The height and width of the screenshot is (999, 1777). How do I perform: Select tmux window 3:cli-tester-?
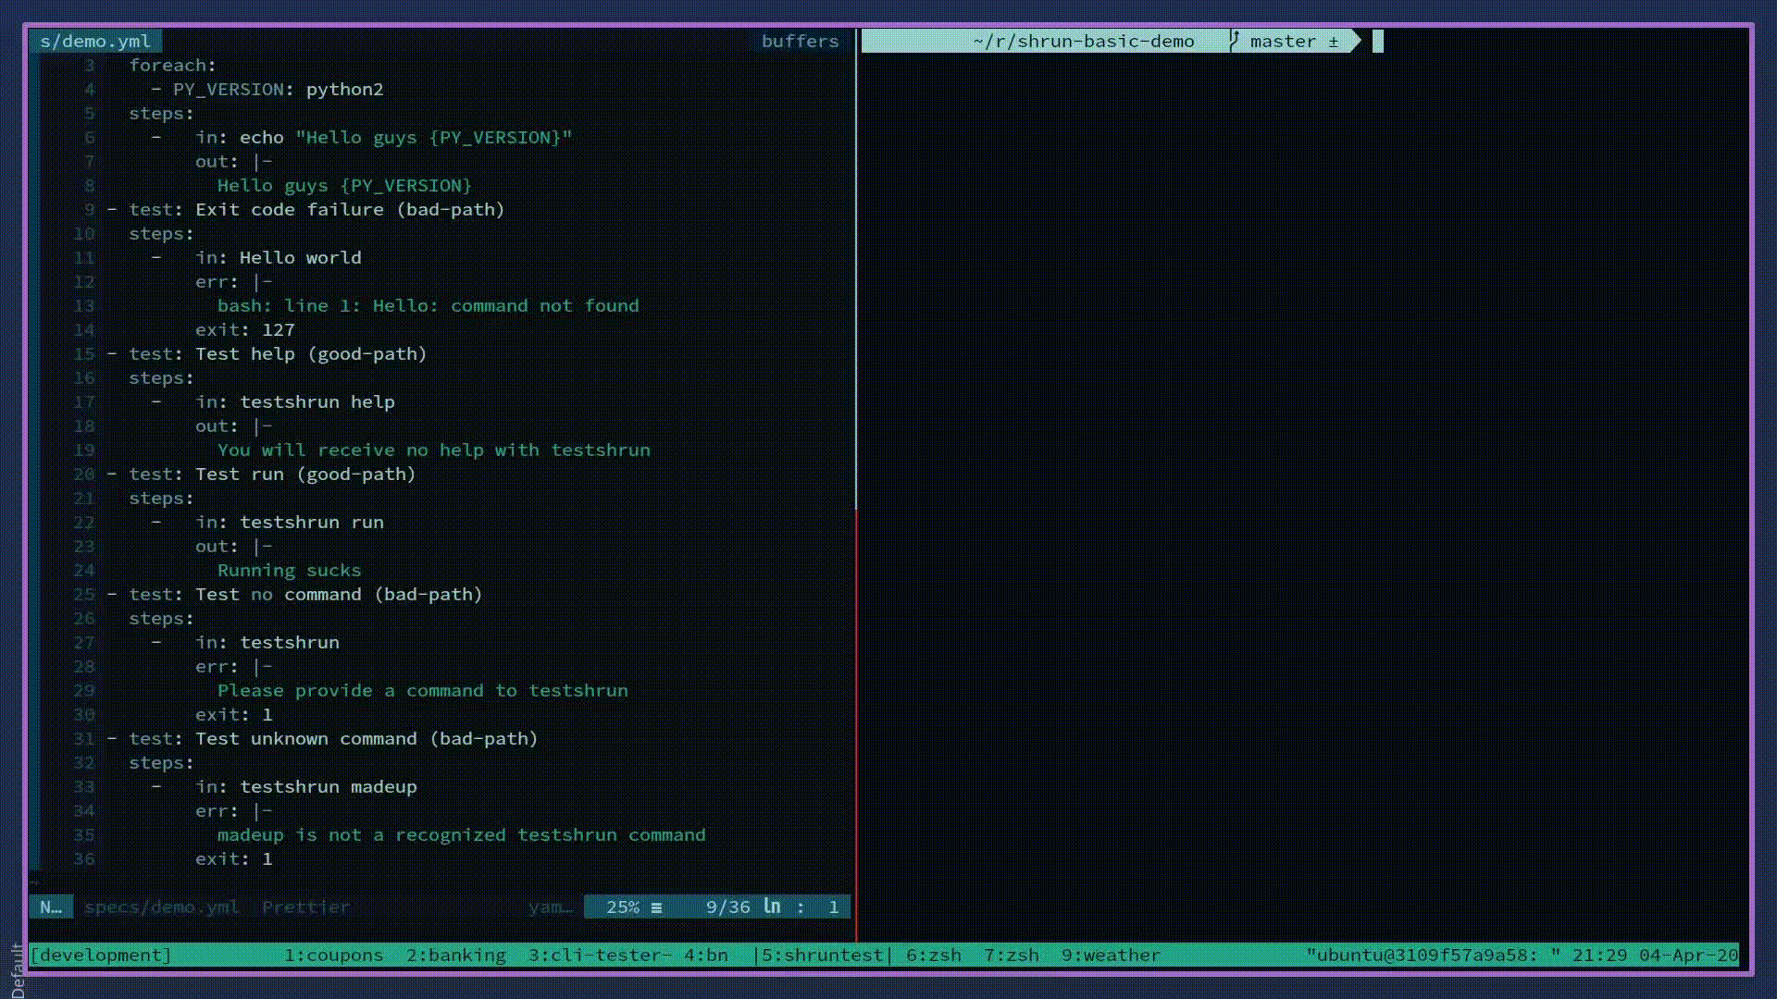600,956
